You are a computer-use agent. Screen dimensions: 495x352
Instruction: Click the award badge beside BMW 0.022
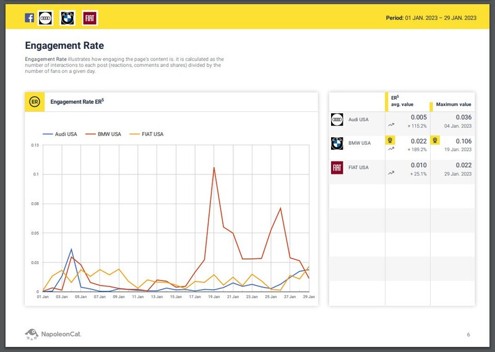click(390, 140)
